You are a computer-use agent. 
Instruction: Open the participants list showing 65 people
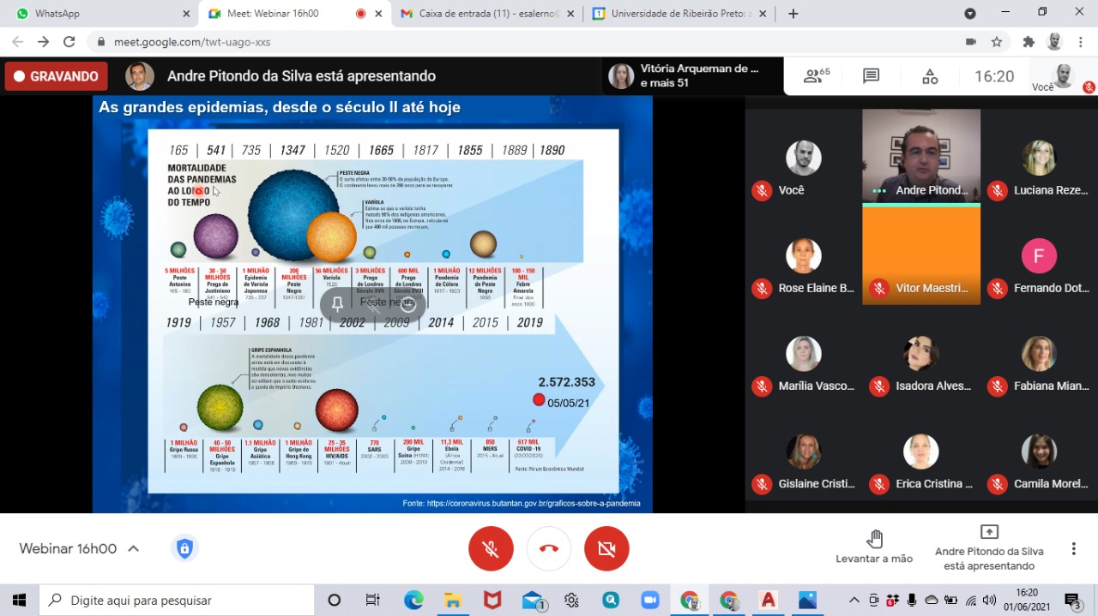tap(816, 76)
